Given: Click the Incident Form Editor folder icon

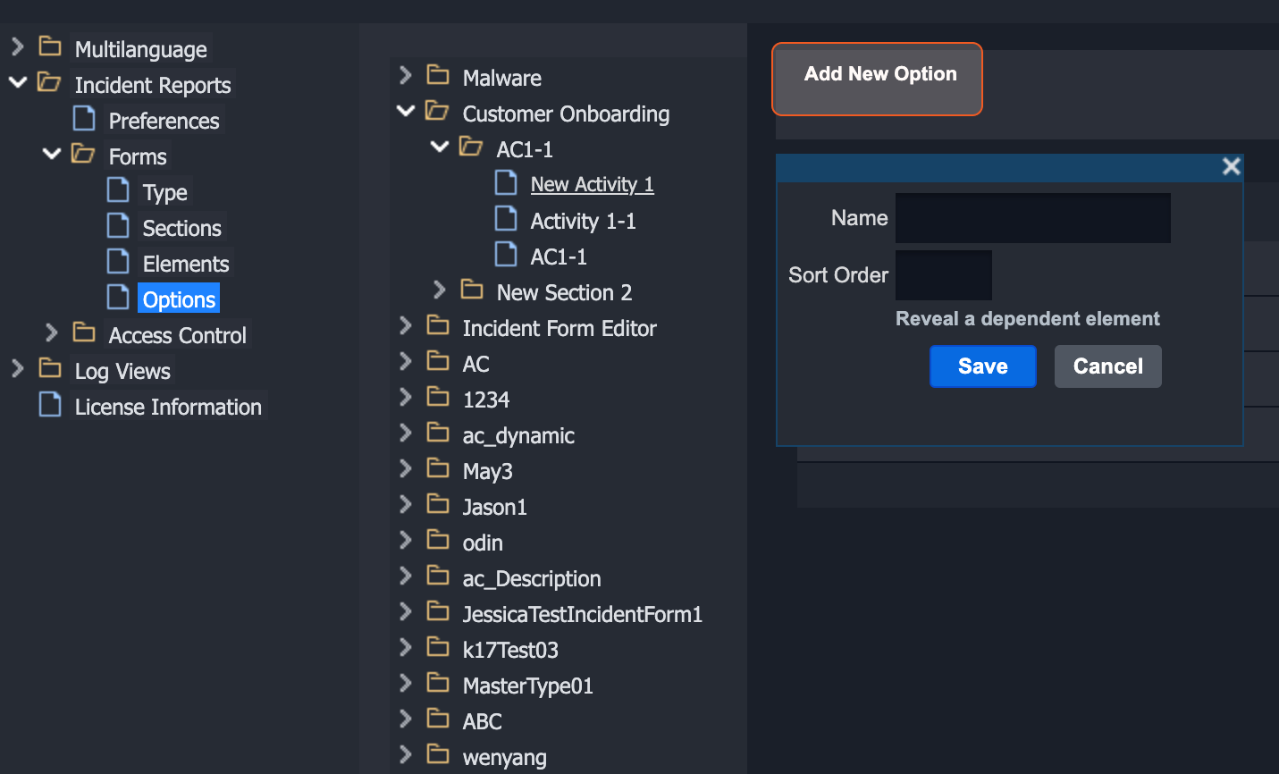Looking at the screenshot, I should (438, 326).
